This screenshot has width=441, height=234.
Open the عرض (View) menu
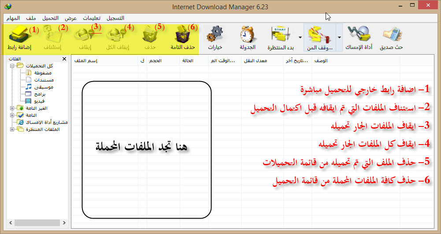(x=70, y=18)
